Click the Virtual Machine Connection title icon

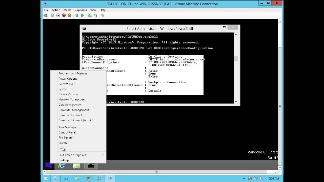click(45, 4)
